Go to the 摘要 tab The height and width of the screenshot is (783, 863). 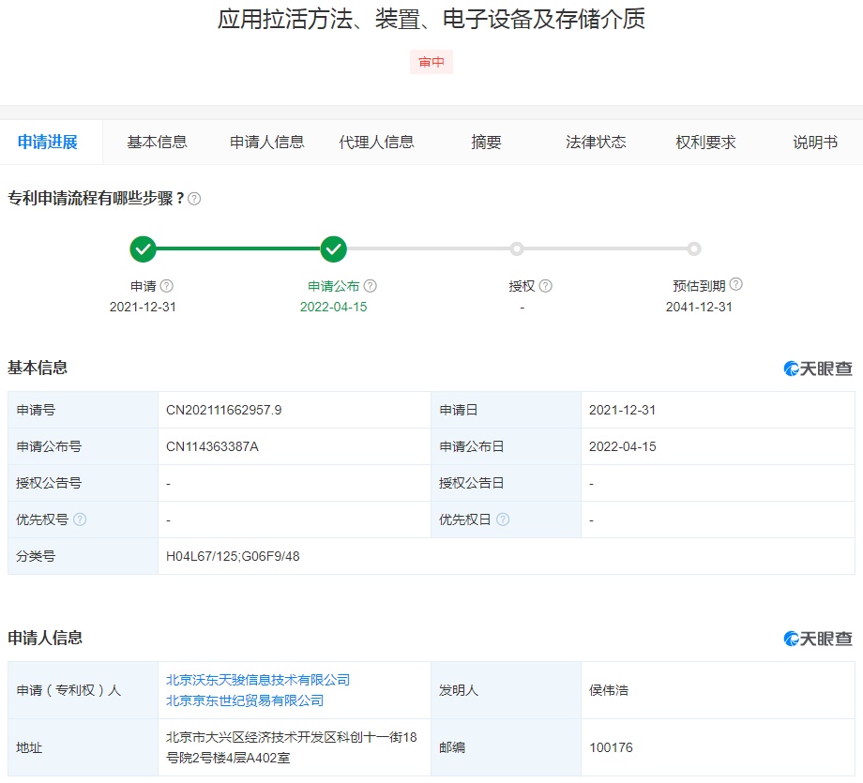pos(486,143)
